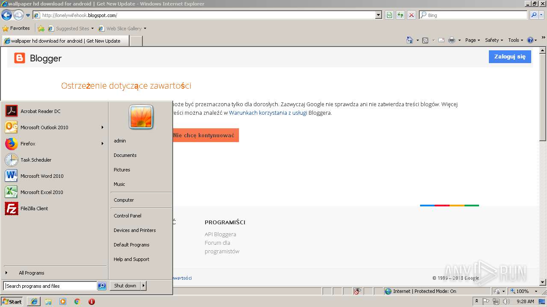Select the wallpaper hd download tab

click(x=65, y=41)
